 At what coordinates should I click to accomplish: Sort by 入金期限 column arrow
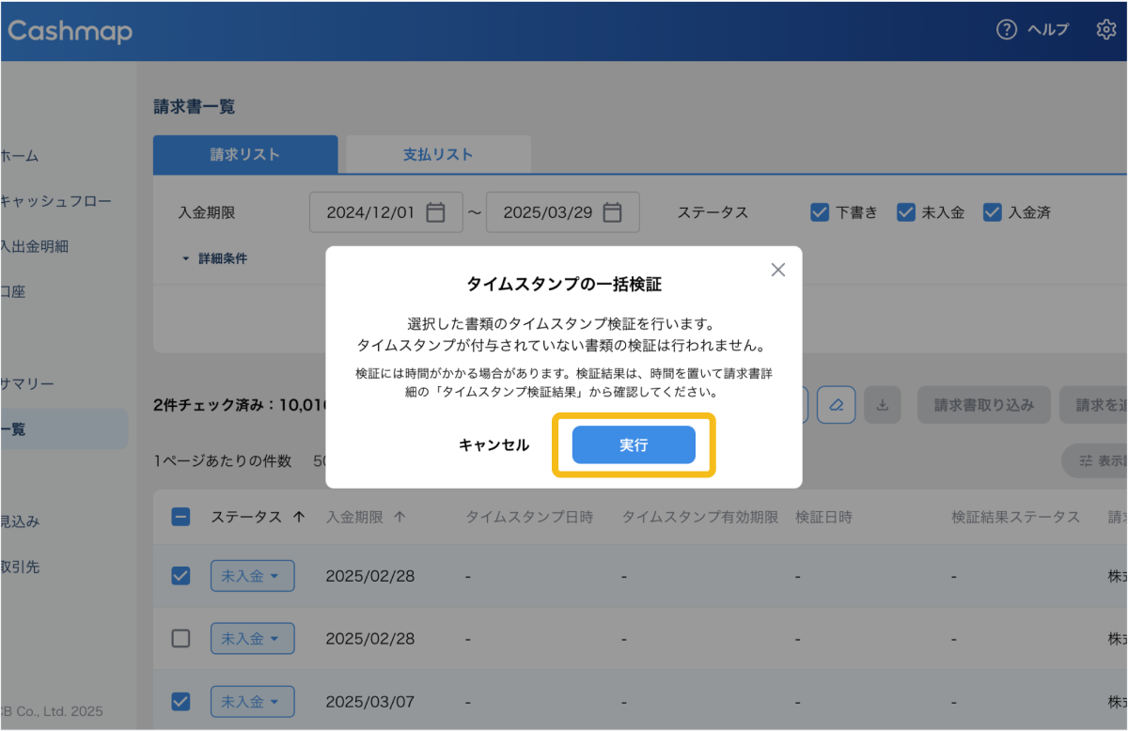pos(399,517)
